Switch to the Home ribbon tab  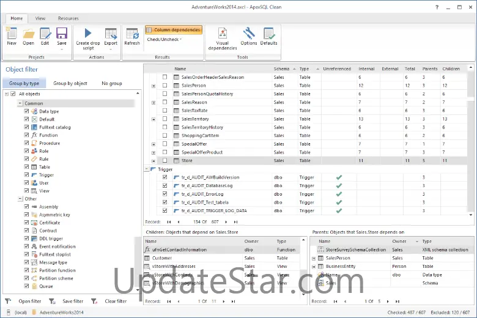coord(17,18)
